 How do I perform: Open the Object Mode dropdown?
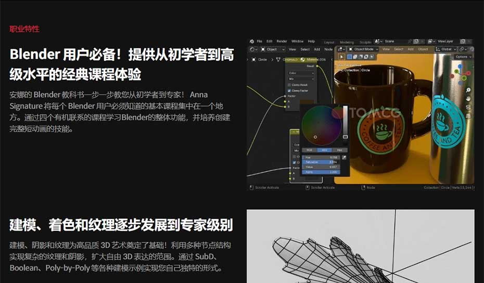(x=363, y=49)
